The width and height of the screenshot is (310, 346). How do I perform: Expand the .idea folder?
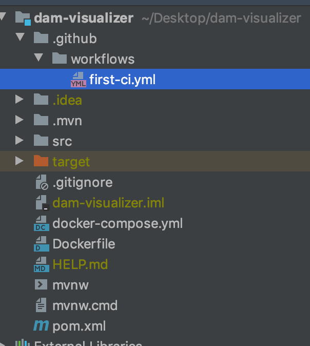[x=20, y=99]
